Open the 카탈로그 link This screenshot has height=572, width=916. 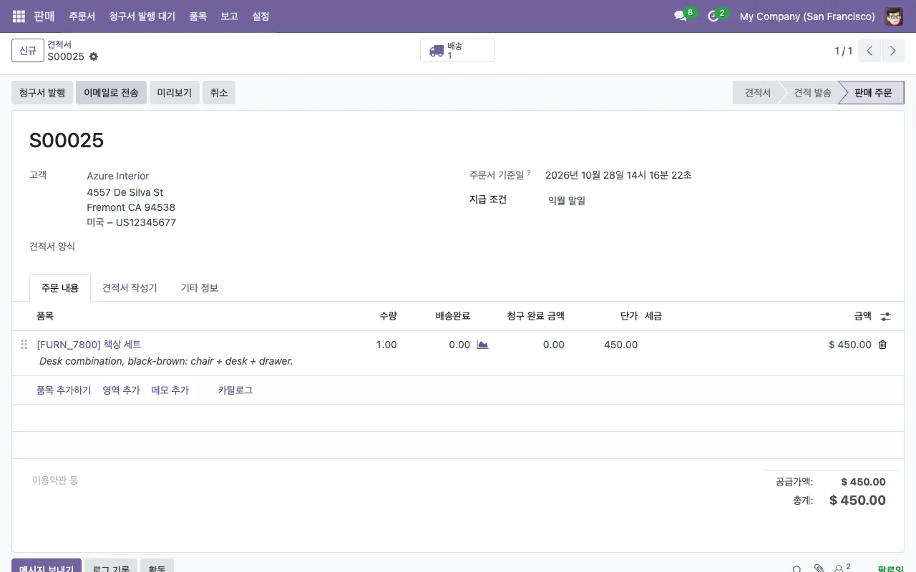coord(235,390)
